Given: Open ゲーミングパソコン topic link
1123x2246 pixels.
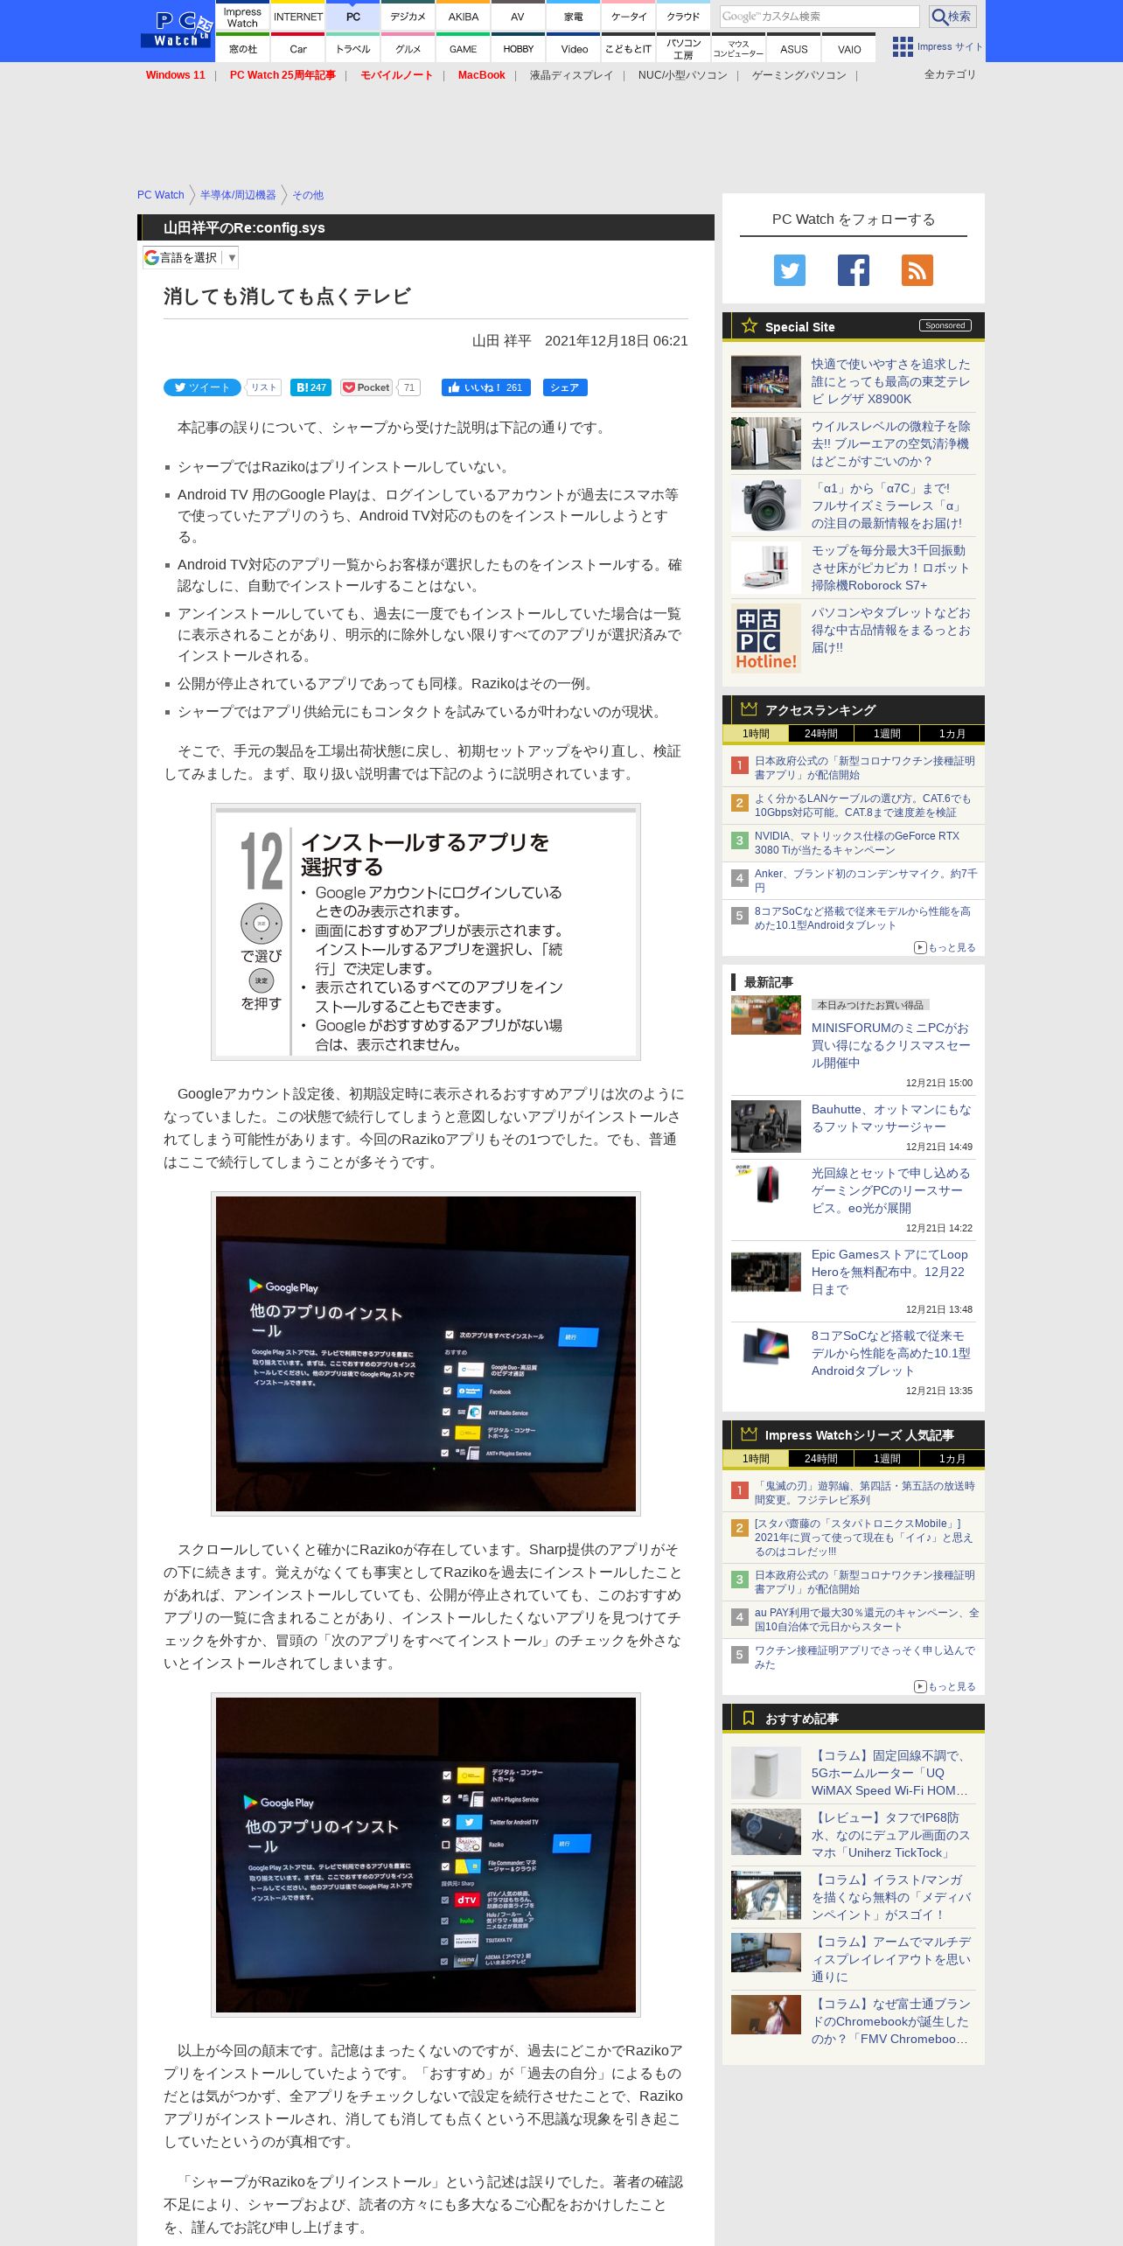Looking at the screenshot, I should click(799, 75).
